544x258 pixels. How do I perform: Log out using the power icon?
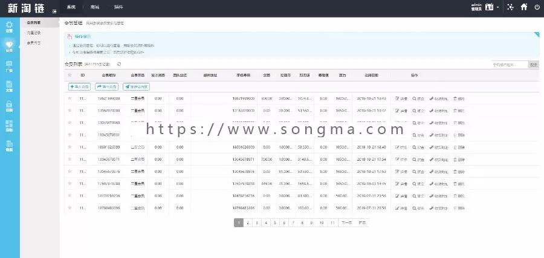(x=537, y=7)
